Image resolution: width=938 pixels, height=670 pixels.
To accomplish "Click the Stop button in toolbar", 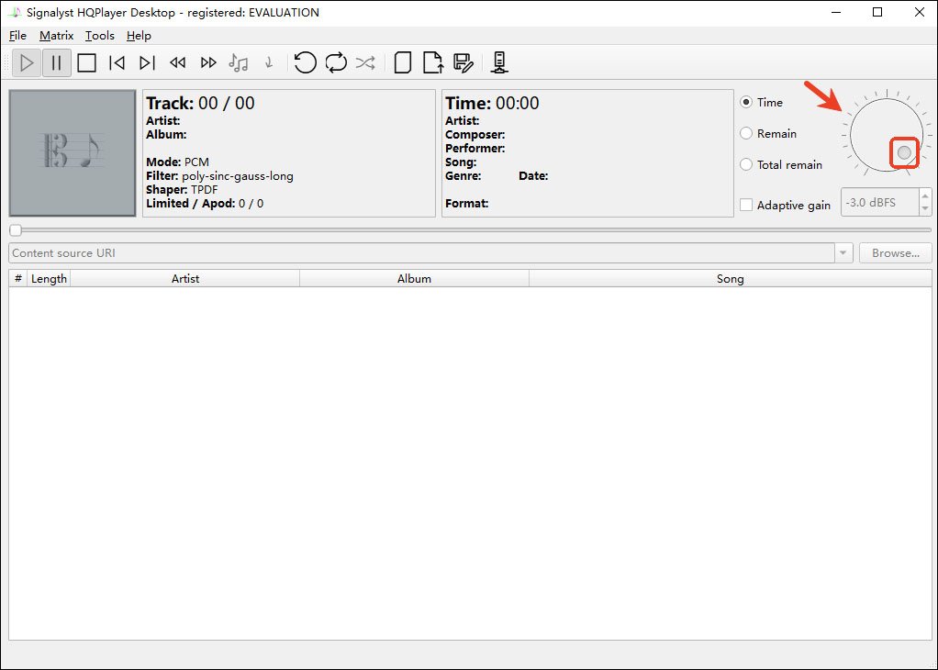I will click(x=87, y=62).
